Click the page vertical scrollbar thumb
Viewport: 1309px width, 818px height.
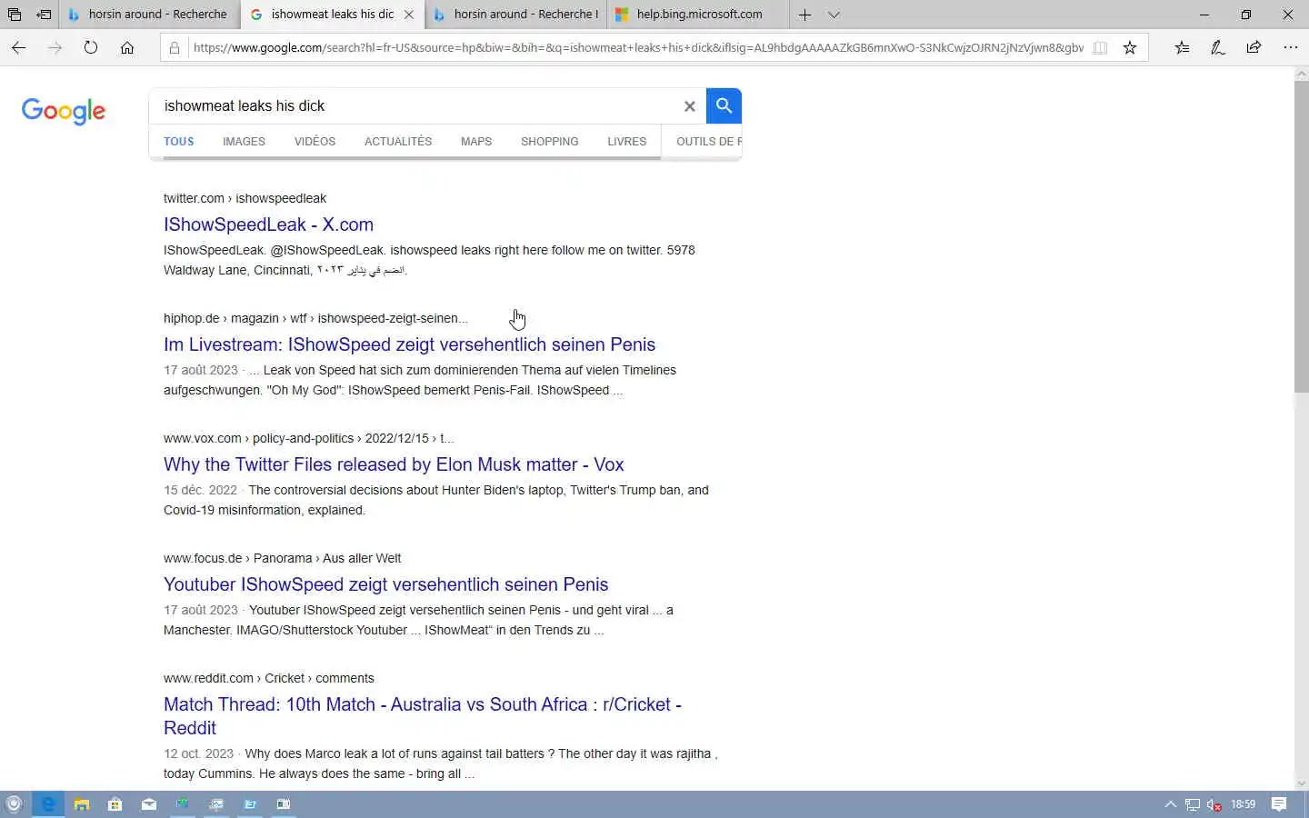coord(1301,236)
